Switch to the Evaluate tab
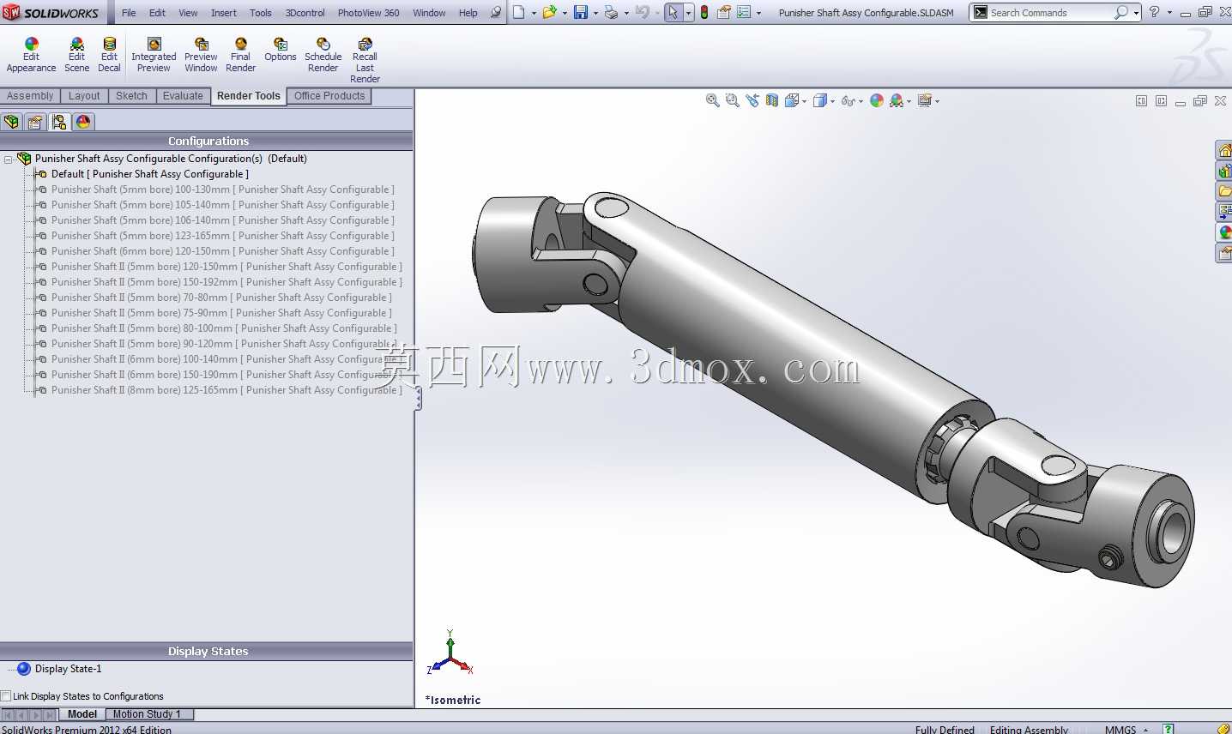 183,96
